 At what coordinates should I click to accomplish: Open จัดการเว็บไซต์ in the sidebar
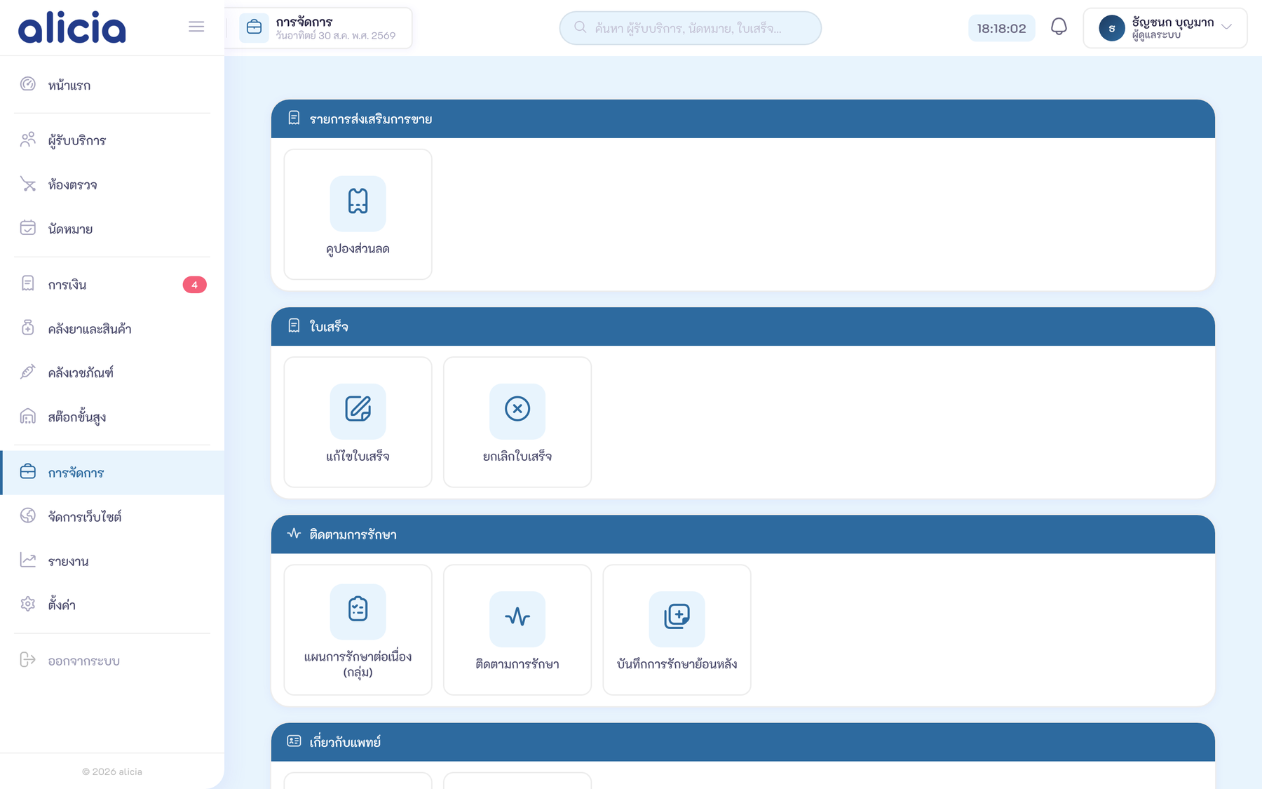[112, 517]
